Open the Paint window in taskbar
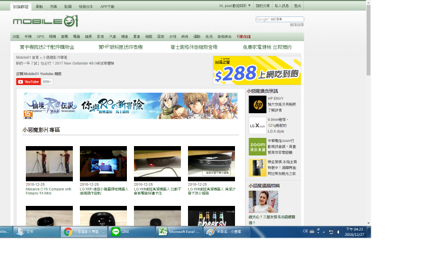Screen dimensions: 423x264 pyautogui.click(x=226, y=232)
